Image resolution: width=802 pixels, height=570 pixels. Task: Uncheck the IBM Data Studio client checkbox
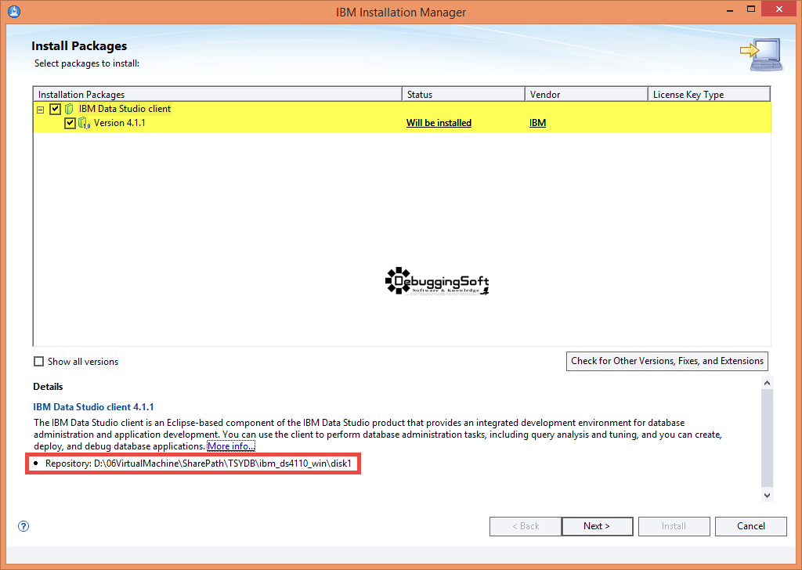(56, 109)
